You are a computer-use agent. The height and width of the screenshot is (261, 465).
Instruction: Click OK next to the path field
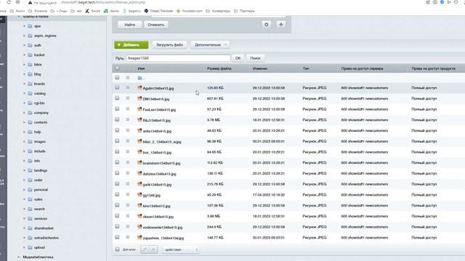[238, 58]
